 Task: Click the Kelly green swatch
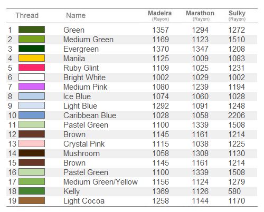point(32,191)
